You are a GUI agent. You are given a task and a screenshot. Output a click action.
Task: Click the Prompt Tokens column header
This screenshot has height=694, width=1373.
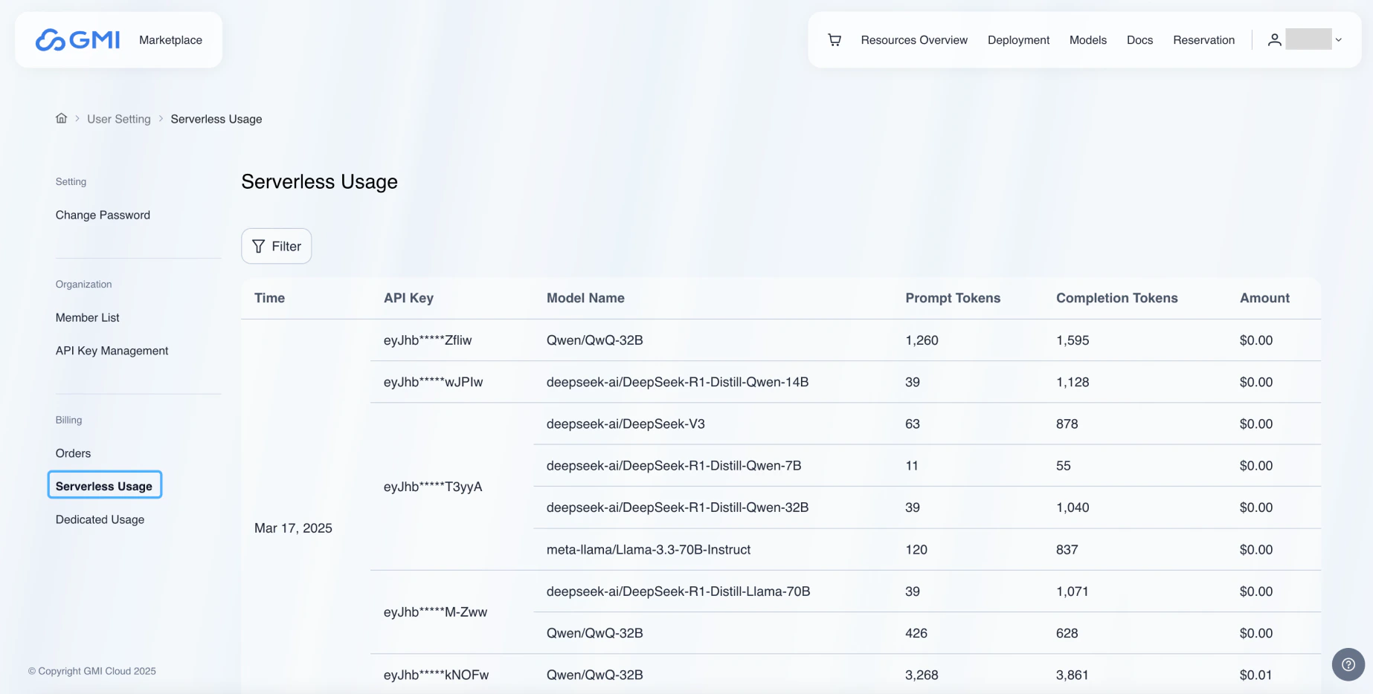(953, 298)
